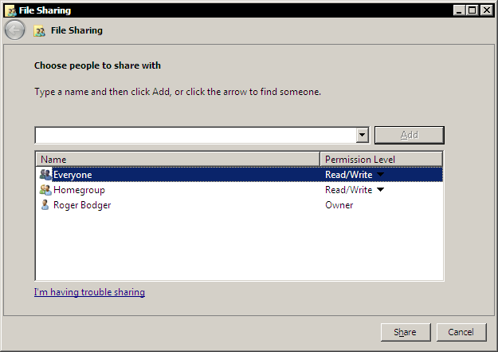This screenshot has width=498, height=352.
Task: Click the name entry text field
Action: [x=194, y=135]
